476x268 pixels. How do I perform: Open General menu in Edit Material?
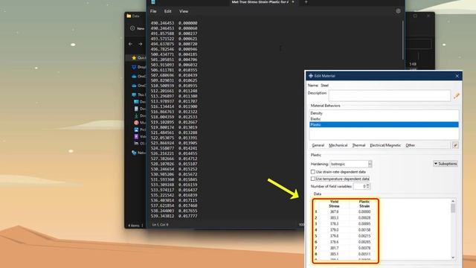click(x=318, y=145)
